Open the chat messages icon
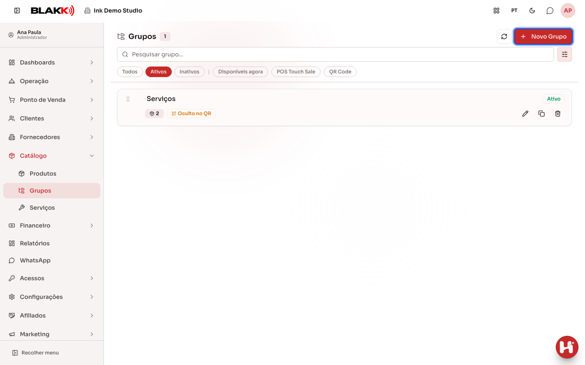The image size is (585, 365). (550, 11)
